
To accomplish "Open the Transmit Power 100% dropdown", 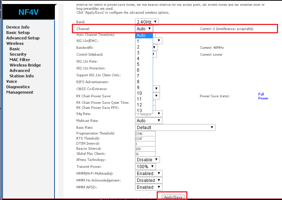I will pyautogui.click(x=145, y=166).
